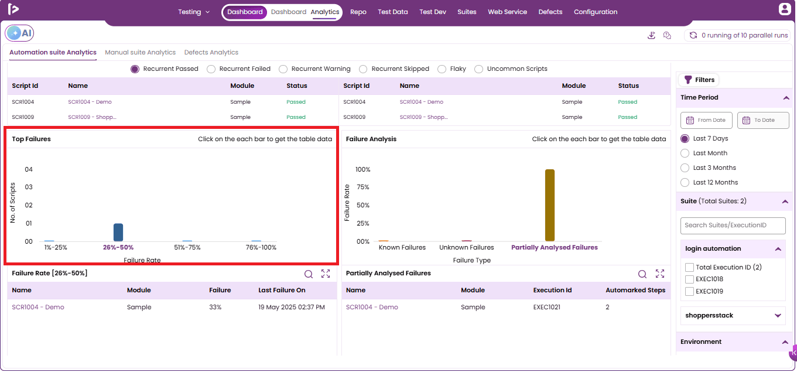This screenshot has height=372, width=797.
Task: Pick the Recurrent Skipped radio option
Action: [364, 69]
